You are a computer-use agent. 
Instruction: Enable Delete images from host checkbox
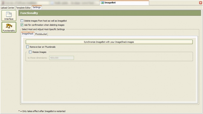(x=22, y=21)
